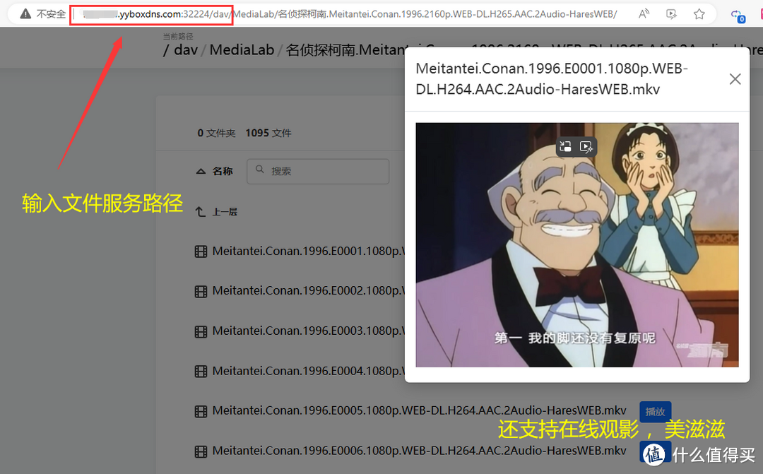Add page to favorites with star icon
The width and height of the screenshot is (763, 474).
[699, 14]
